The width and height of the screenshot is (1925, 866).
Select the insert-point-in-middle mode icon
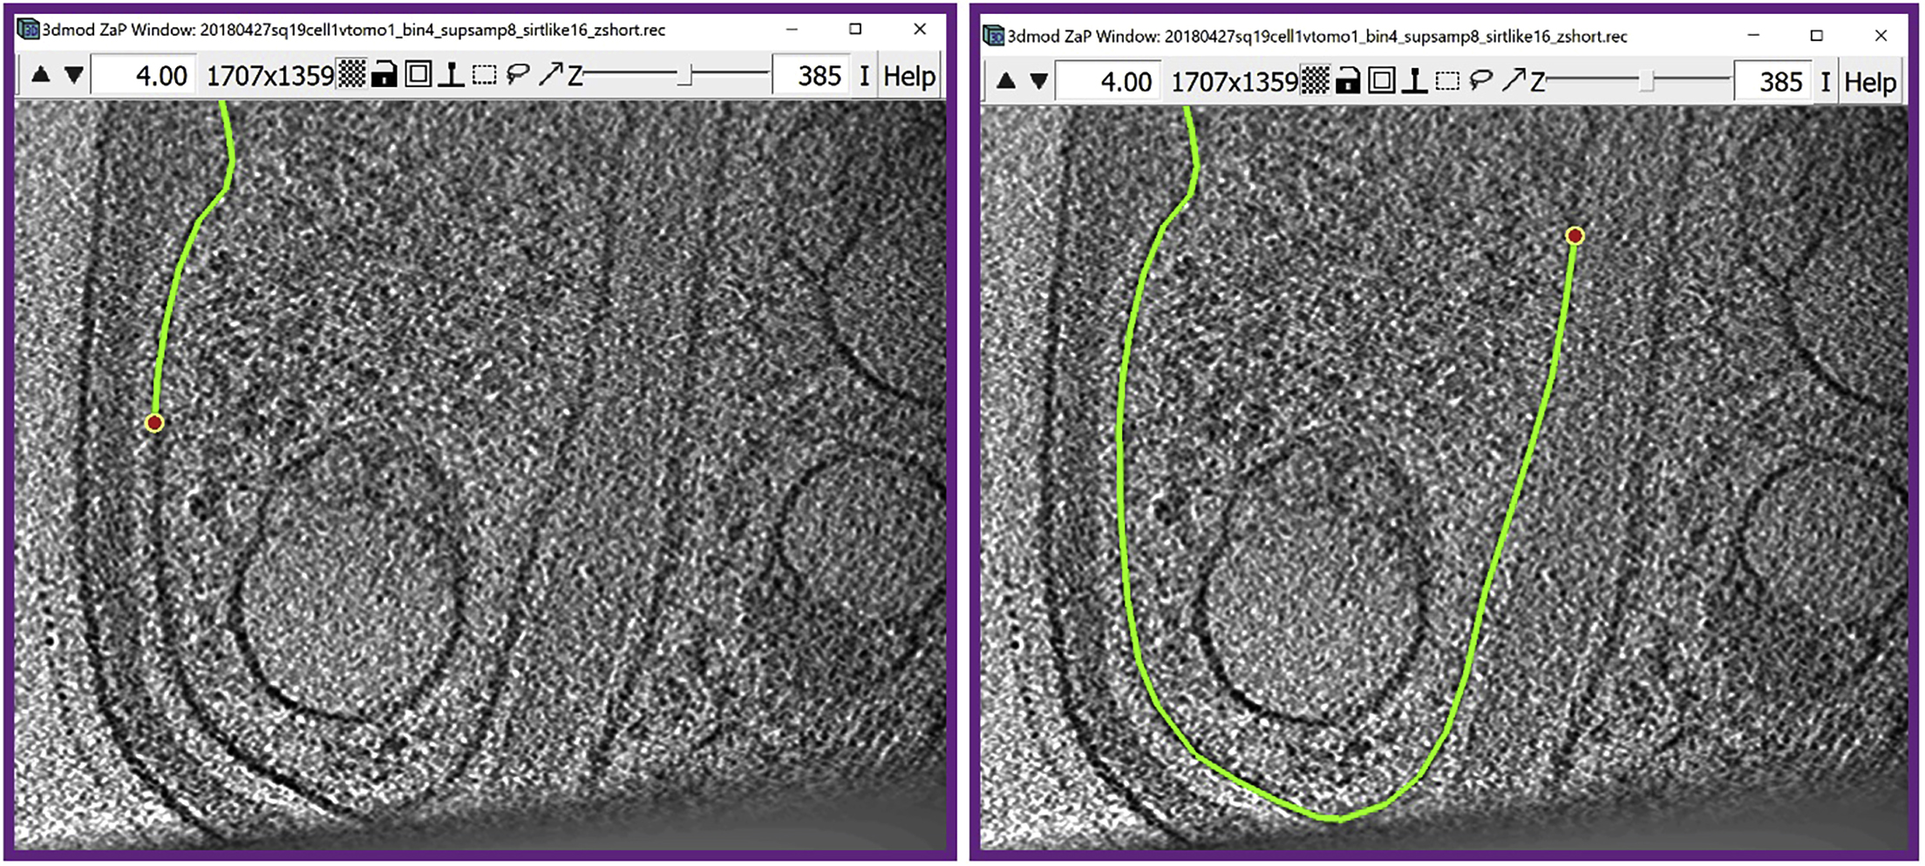[x=451, y=74]
